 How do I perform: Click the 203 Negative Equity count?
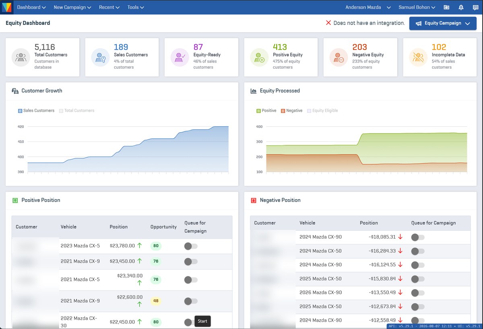pos(360,47)
